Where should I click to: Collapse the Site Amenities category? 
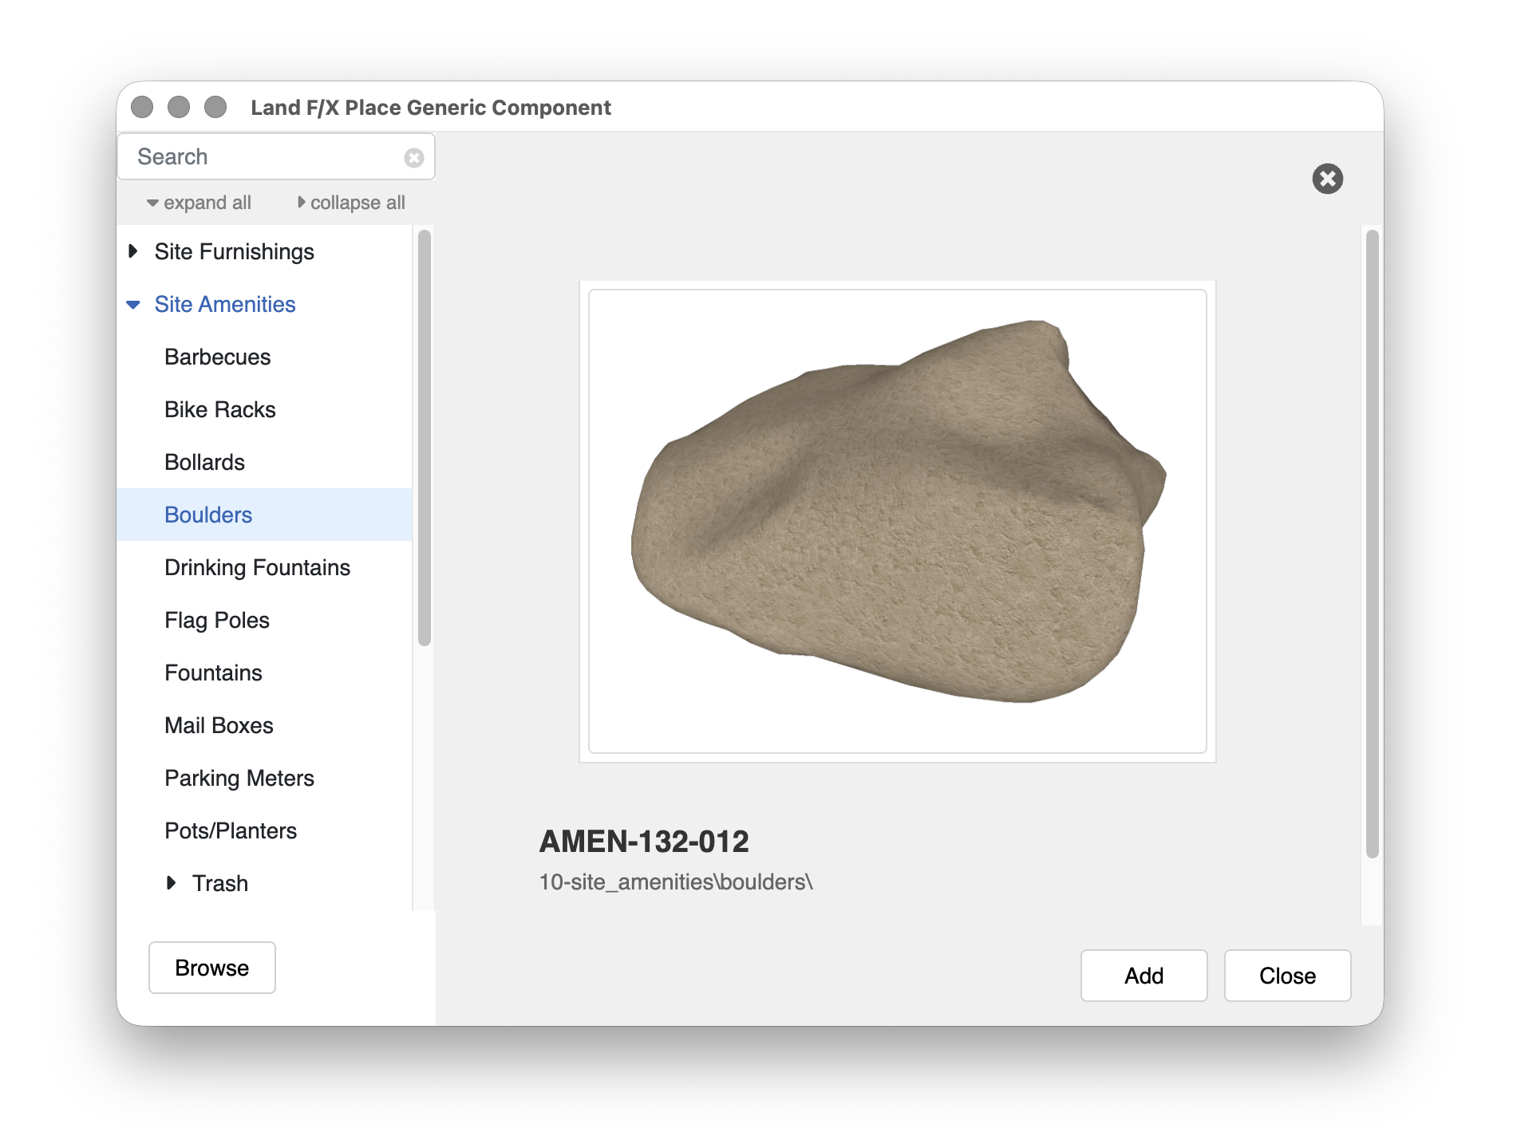point(133,304)
